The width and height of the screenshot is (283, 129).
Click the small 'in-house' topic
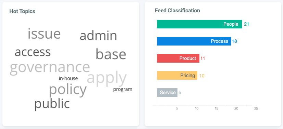68,79
